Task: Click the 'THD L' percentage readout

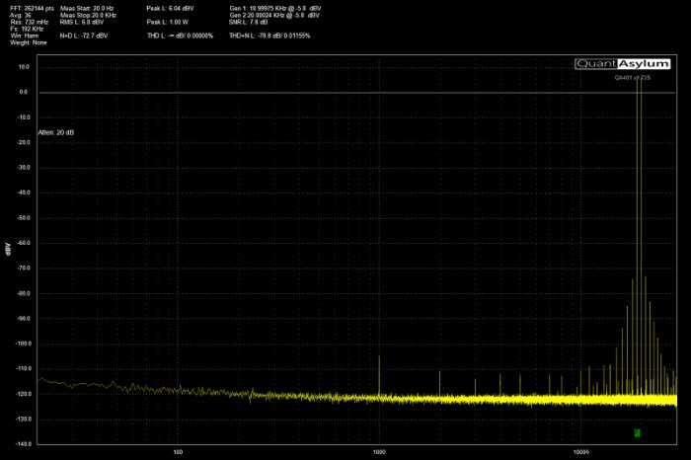Action: [x=180, y=36]
